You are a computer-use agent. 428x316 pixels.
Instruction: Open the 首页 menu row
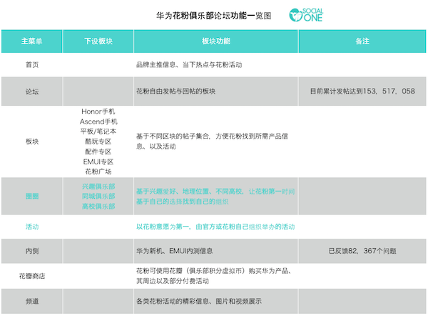[213, 65]
